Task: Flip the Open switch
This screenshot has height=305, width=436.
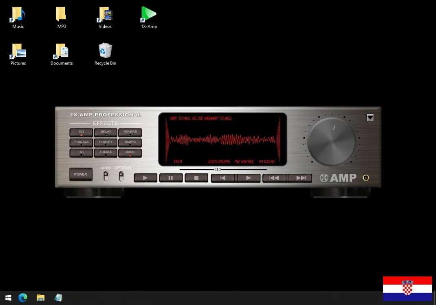Action: 106,176
